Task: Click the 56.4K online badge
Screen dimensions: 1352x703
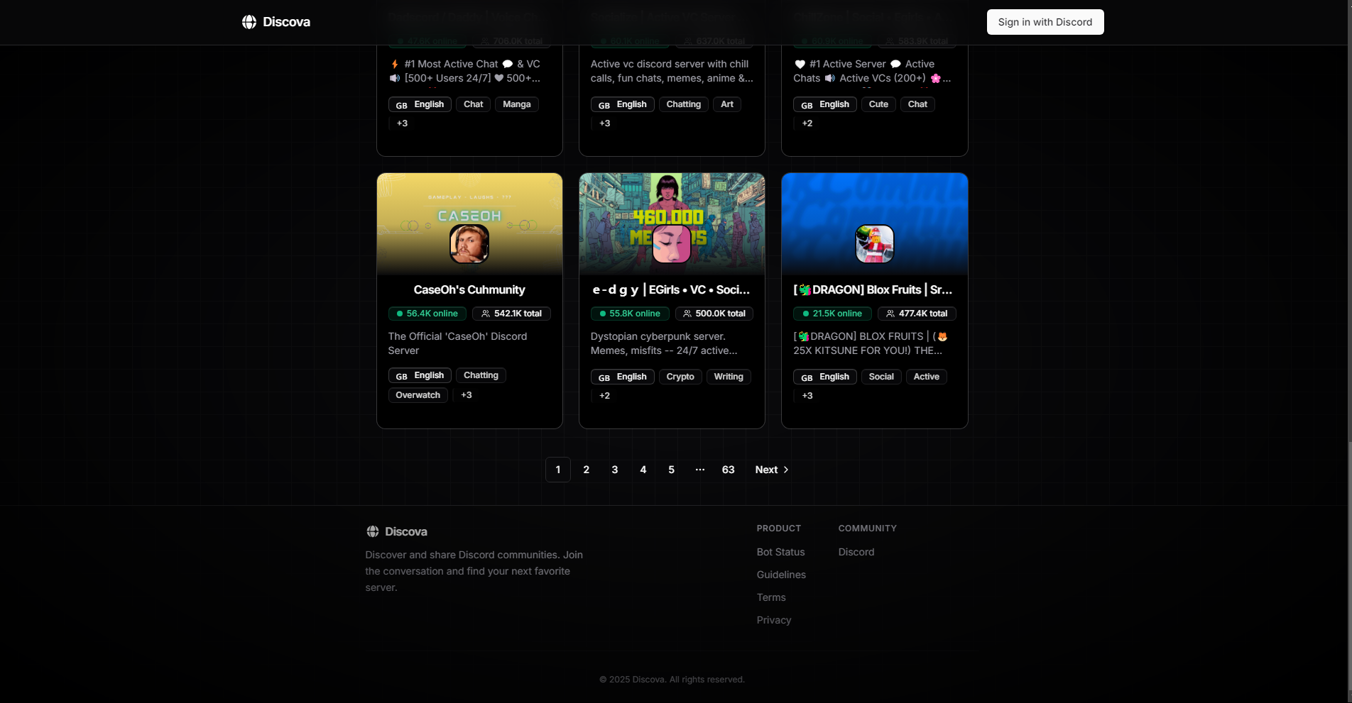Action: [427, 314]
